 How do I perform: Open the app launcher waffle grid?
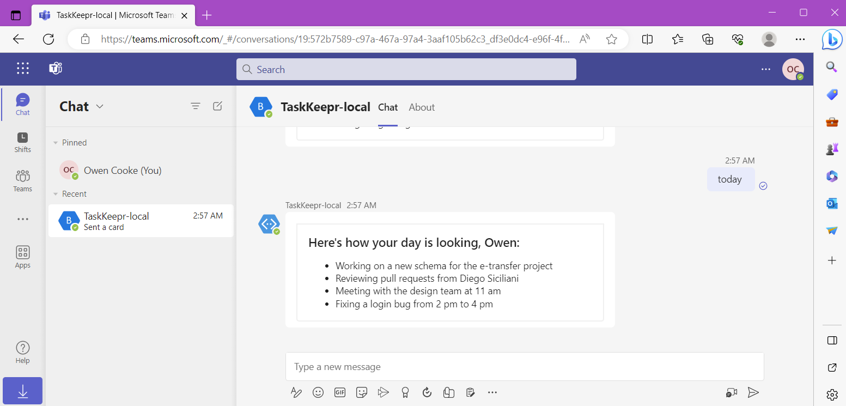coord(22,68)
